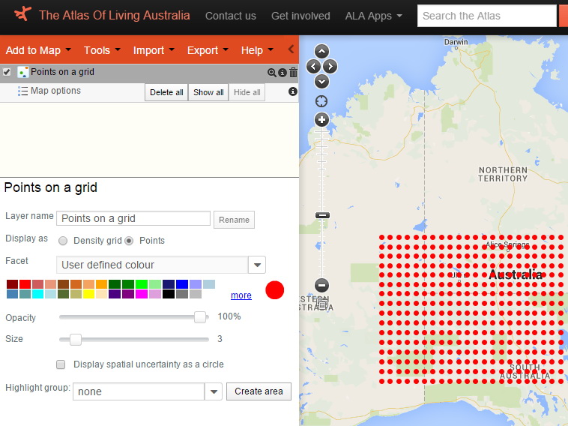The image size is (568, 426).
Task: Pan map right with the right arrow
Action: [330, 66]
